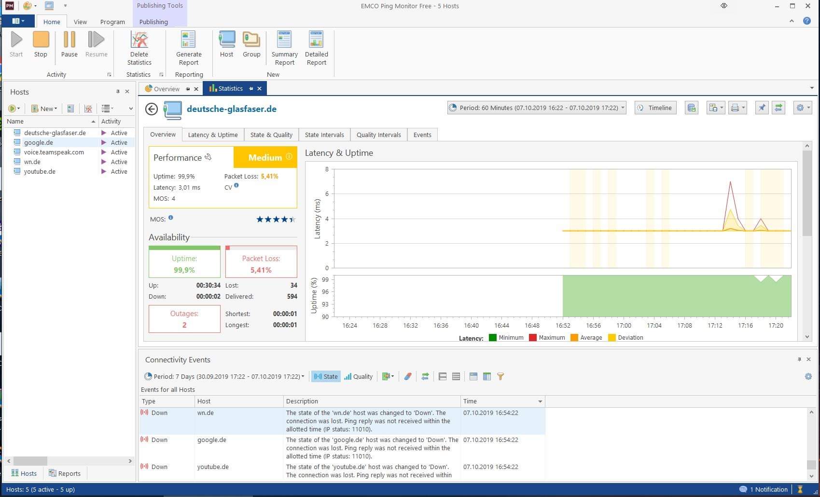
Task: Open Connectivity Events settings gear
Action: (808, 376)
